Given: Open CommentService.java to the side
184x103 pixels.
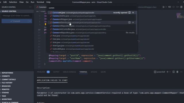Looking at the screenshot, I should tap(129, 22).
